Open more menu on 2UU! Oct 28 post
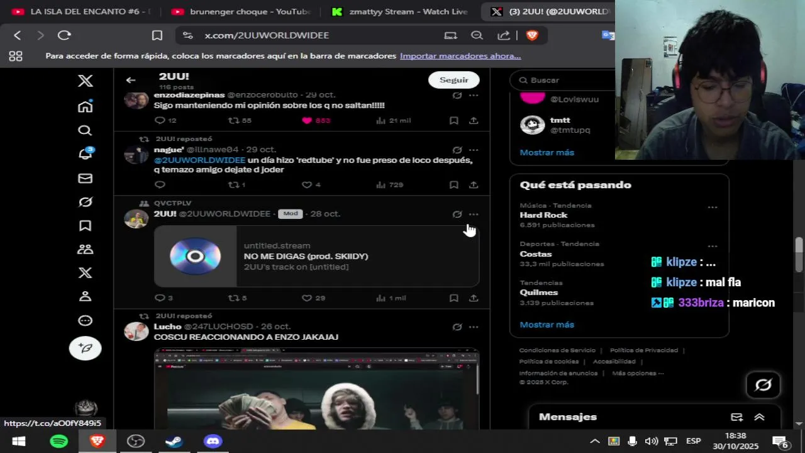This screenshot has width=805, height=453. (474, 214)
